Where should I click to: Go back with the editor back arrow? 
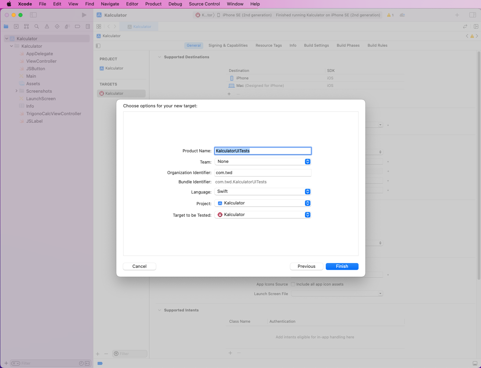(x=109, y=27)
